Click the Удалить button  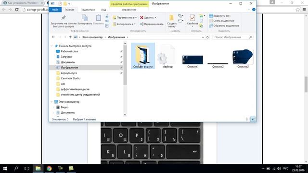pos(147,18)
